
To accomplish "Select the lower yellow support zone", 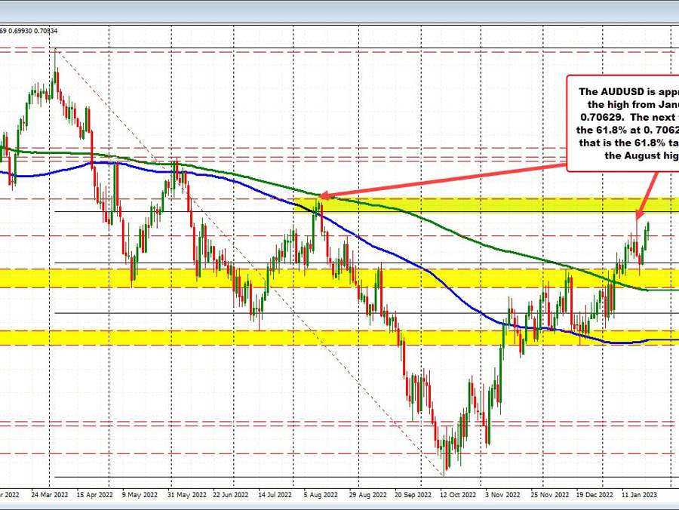I will [x=226, y=337].
